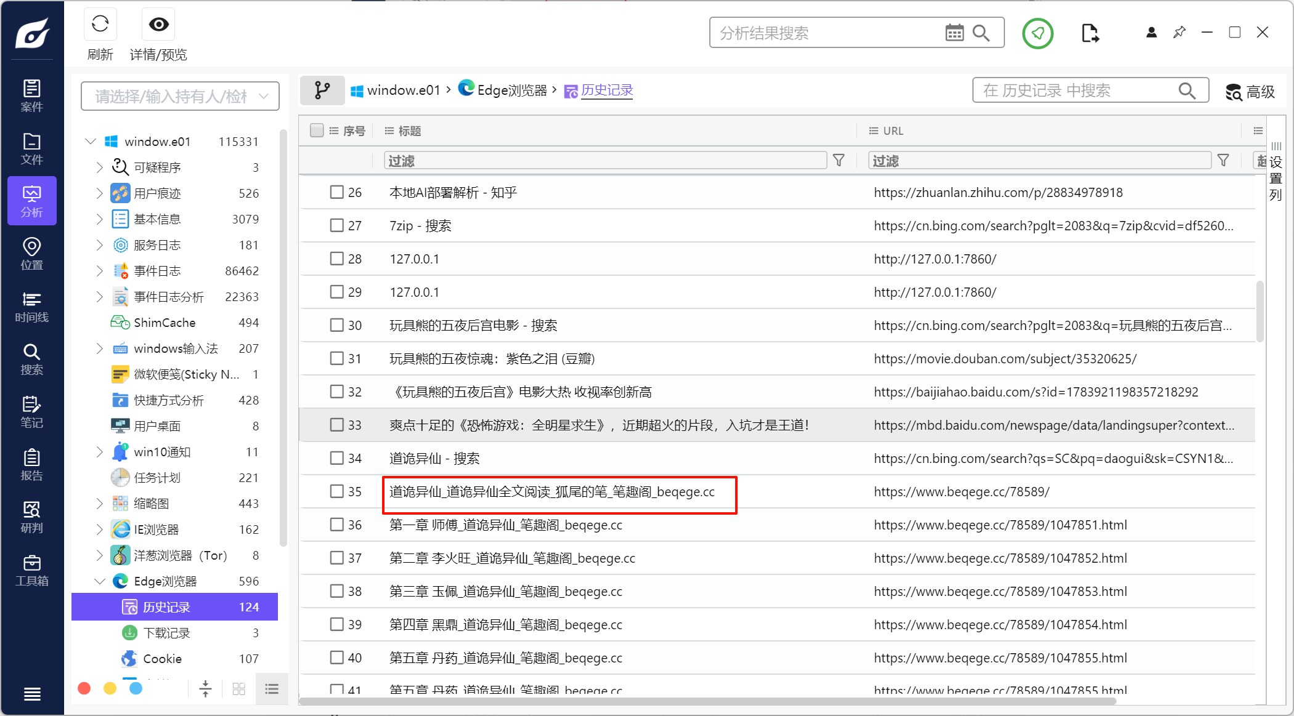Open the 时间线 (Timeline) sidebar section
1294x716 pixels.
click(32, 307)
